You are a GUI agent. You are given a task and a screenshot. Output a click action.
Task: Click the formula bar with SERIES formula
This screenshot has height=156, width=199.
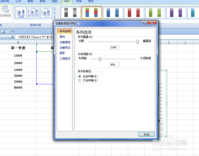[x=35, y=37]
